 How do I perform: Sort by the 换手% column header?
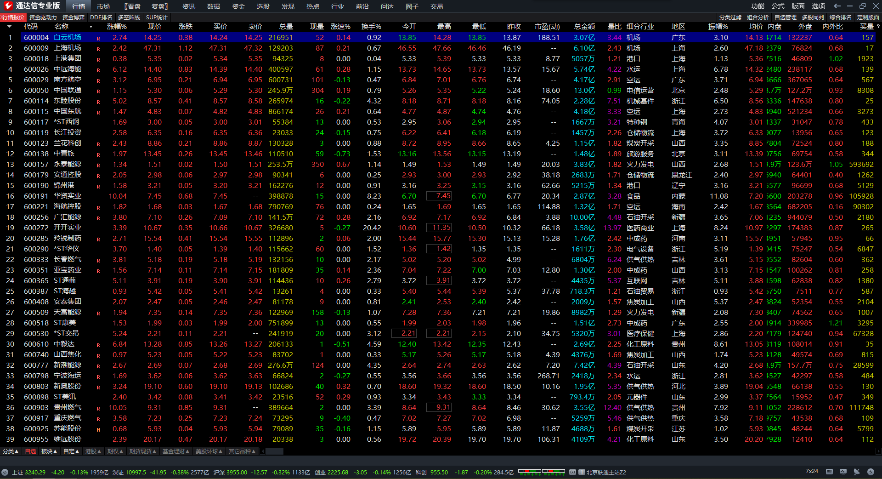[371, 27]
